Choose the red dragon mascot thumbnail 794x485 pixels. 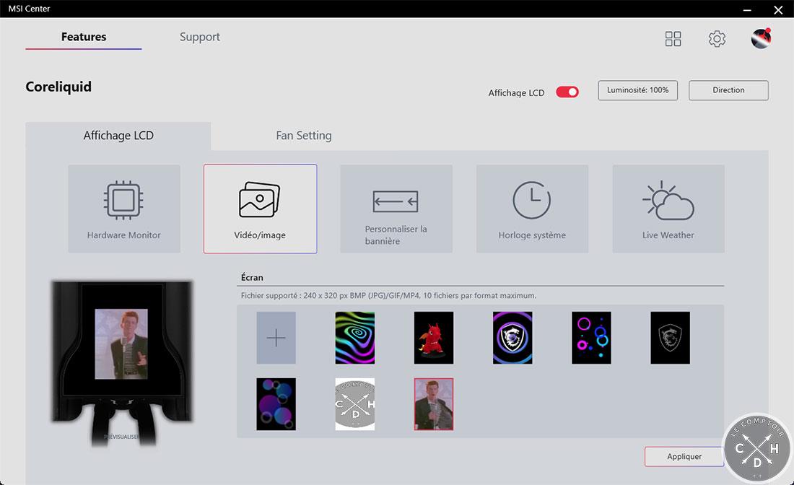click(433, 338)
